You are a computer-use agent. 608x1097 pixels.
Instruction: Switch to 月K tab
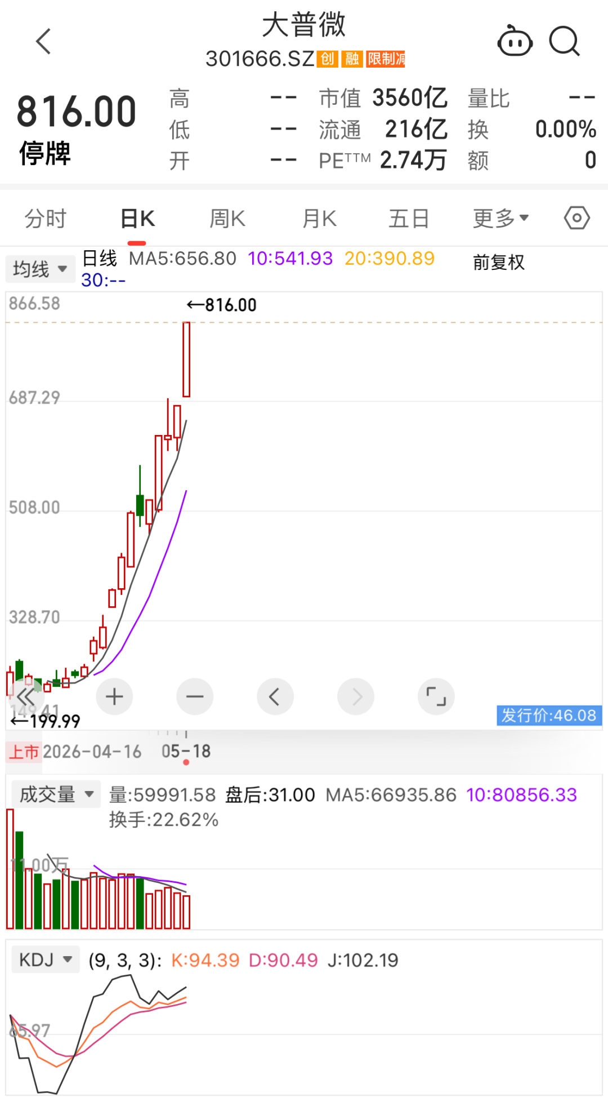tap(319, 219)
